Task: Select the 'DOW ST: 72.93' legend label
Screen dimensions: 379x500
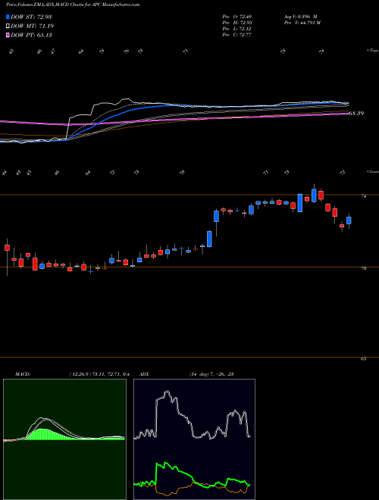Action: [x=31, y=17]
